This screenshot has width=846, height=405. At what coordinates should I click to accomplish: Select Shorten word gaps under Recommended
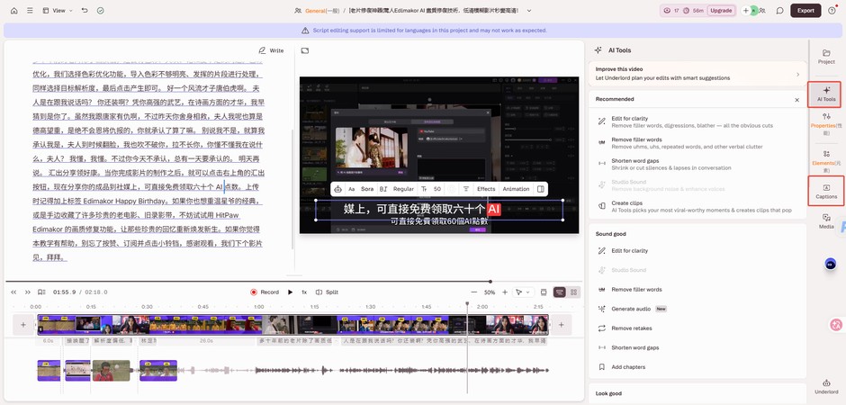(697, 164)
